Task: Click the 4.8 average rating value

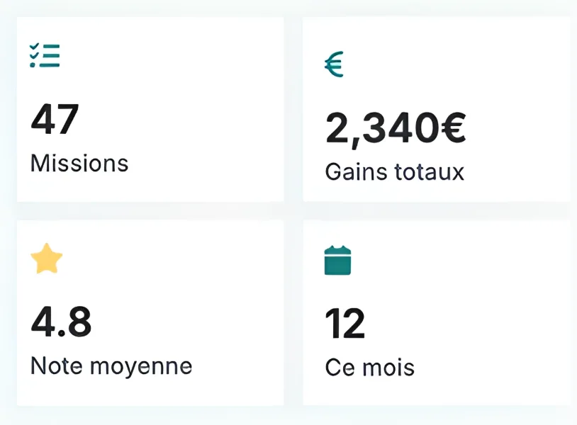Action: (61, 322)
